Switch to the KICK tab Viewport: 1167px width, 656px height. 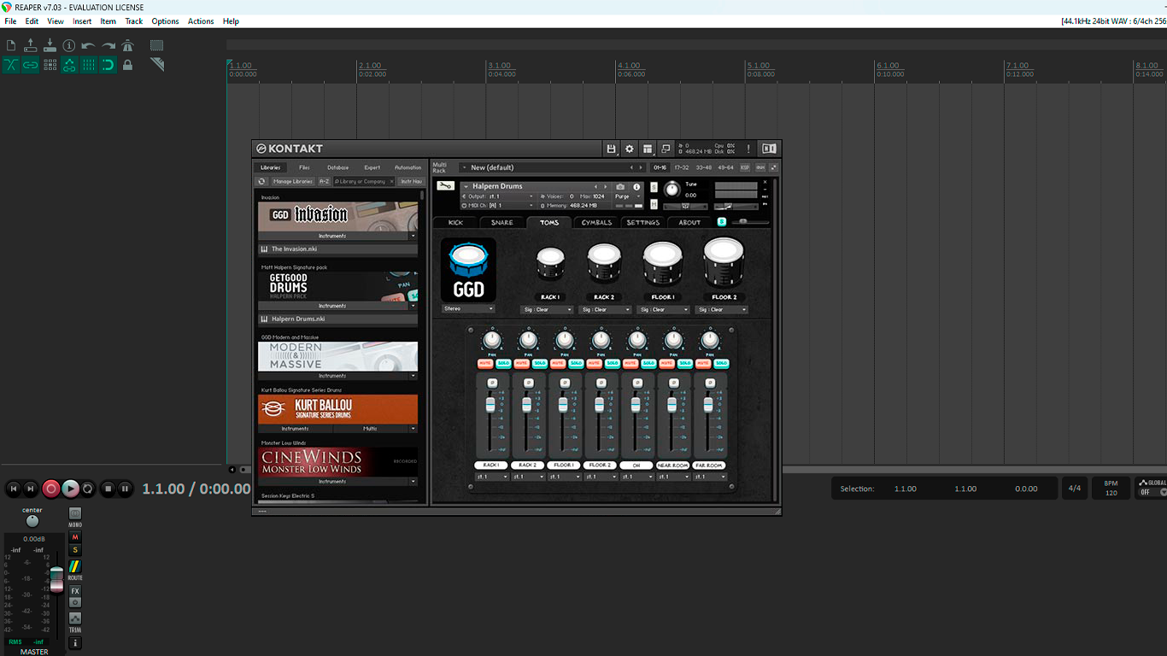coord(455,222)
